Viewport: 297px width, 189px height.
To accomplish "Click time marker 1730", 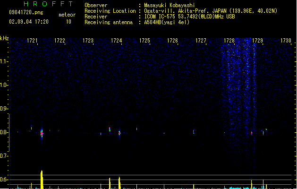I will click(286, 41).
